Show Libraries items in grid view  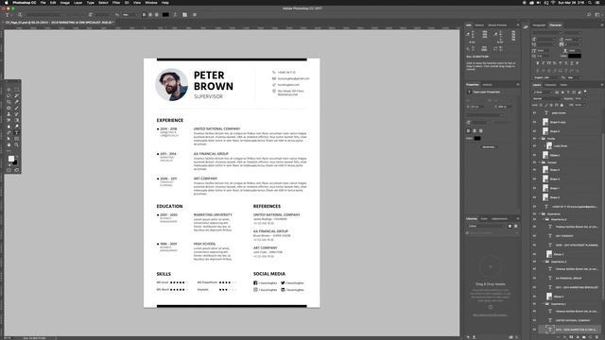(x=510, y=226)
